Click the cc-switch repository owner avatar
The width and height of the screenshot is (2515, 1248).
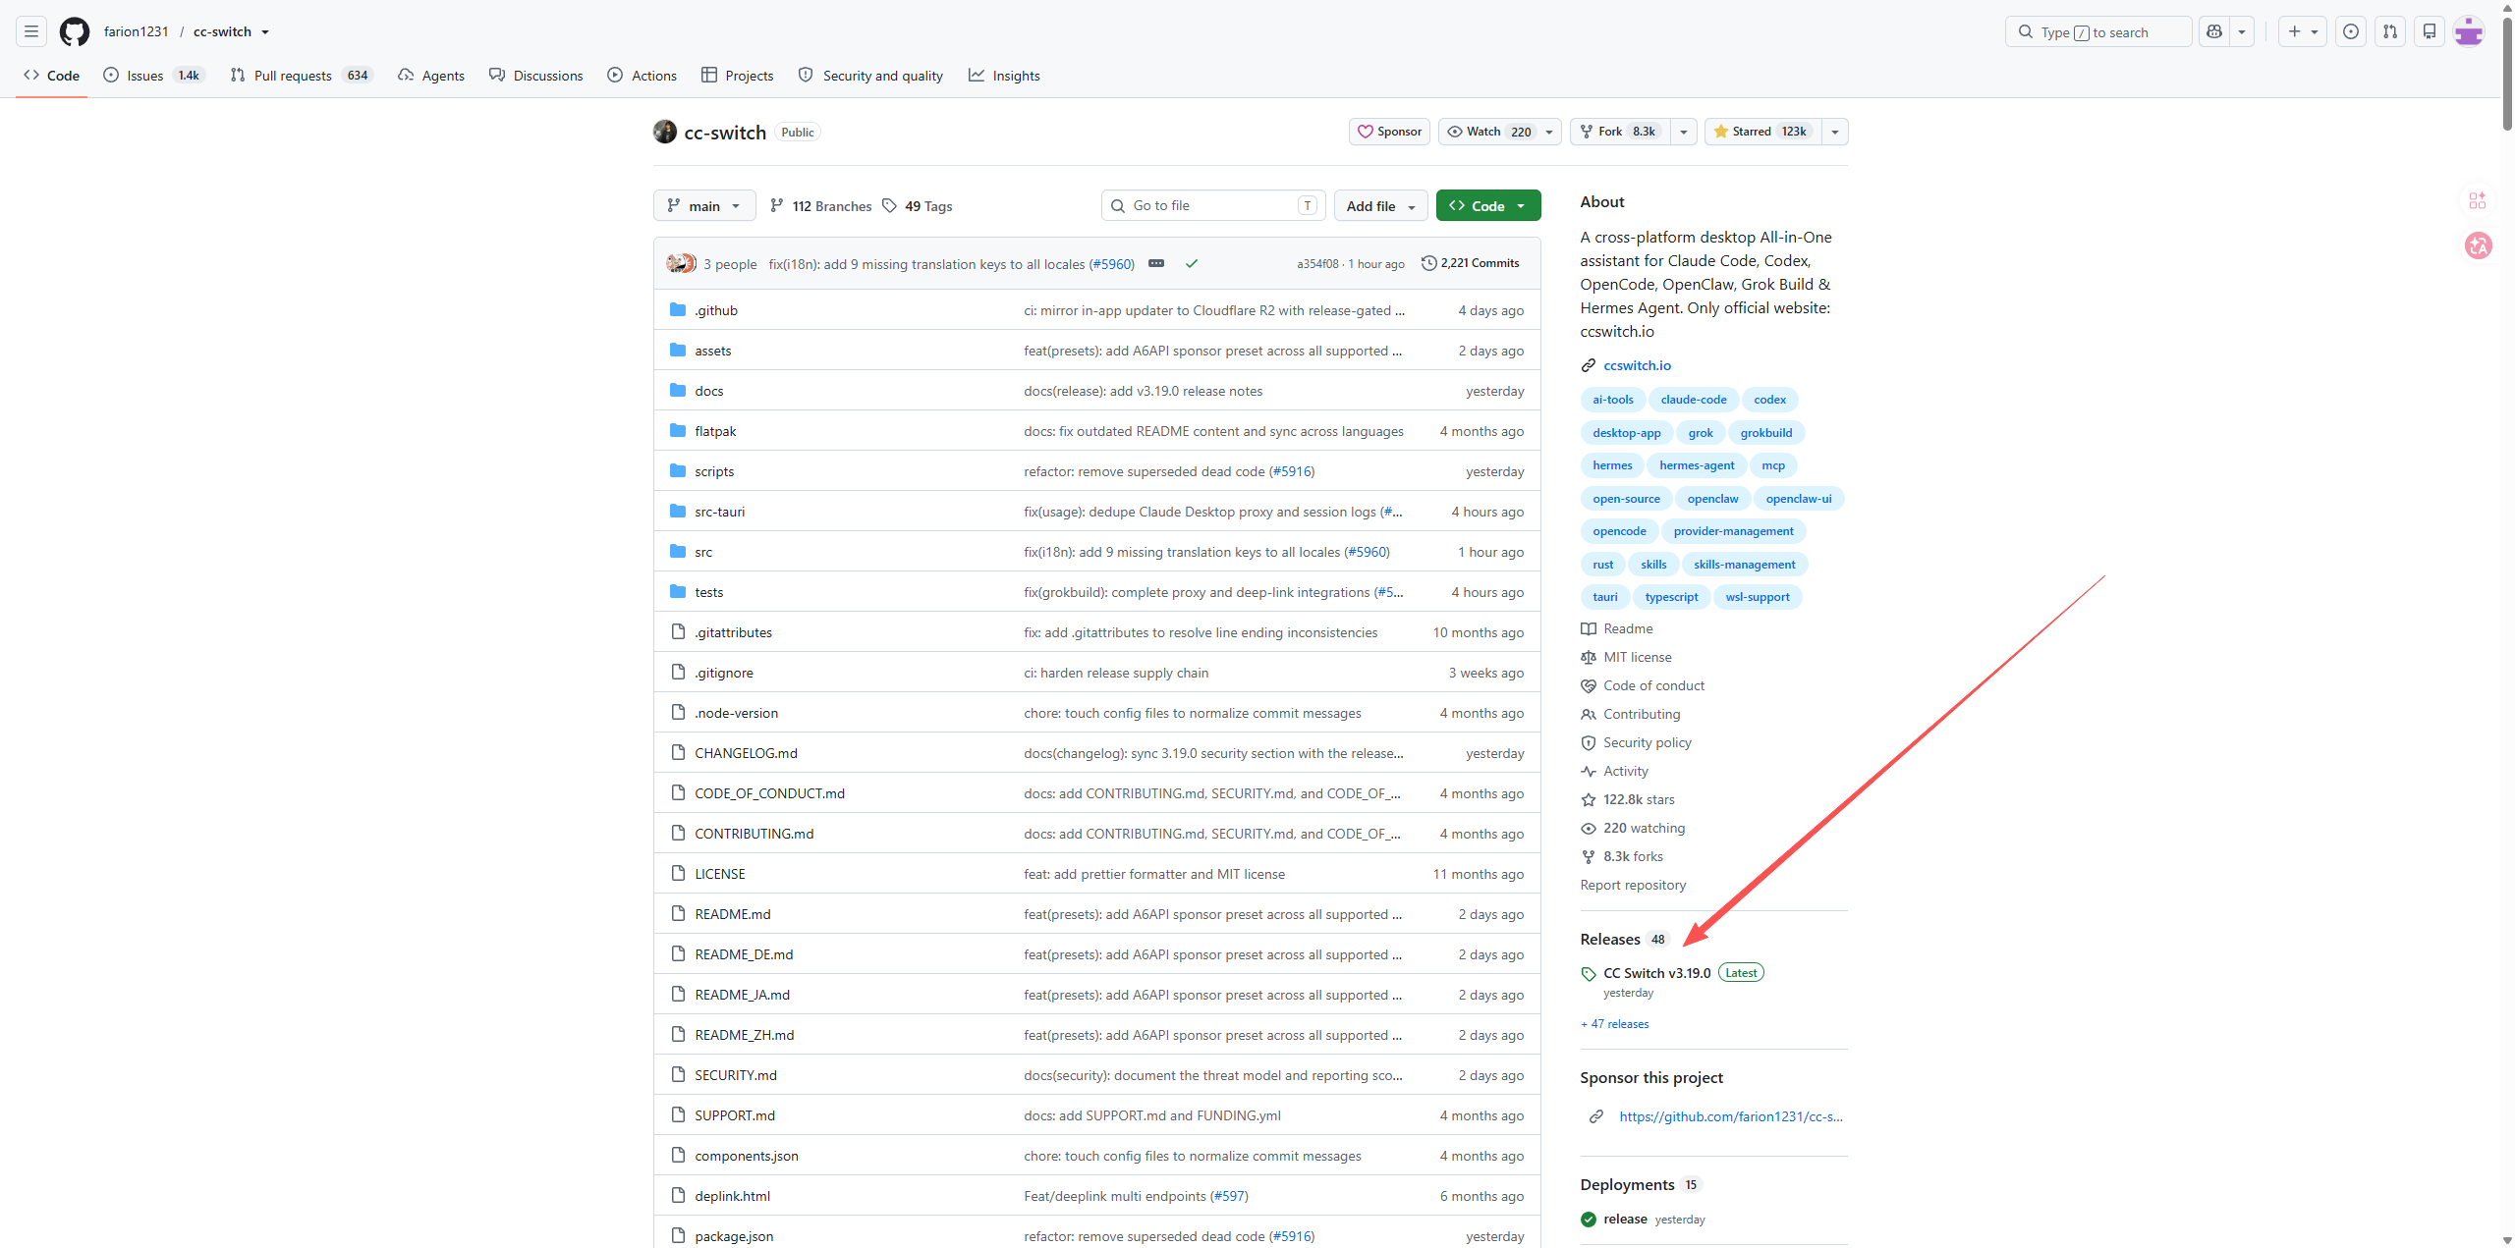(x=665, y=132)
